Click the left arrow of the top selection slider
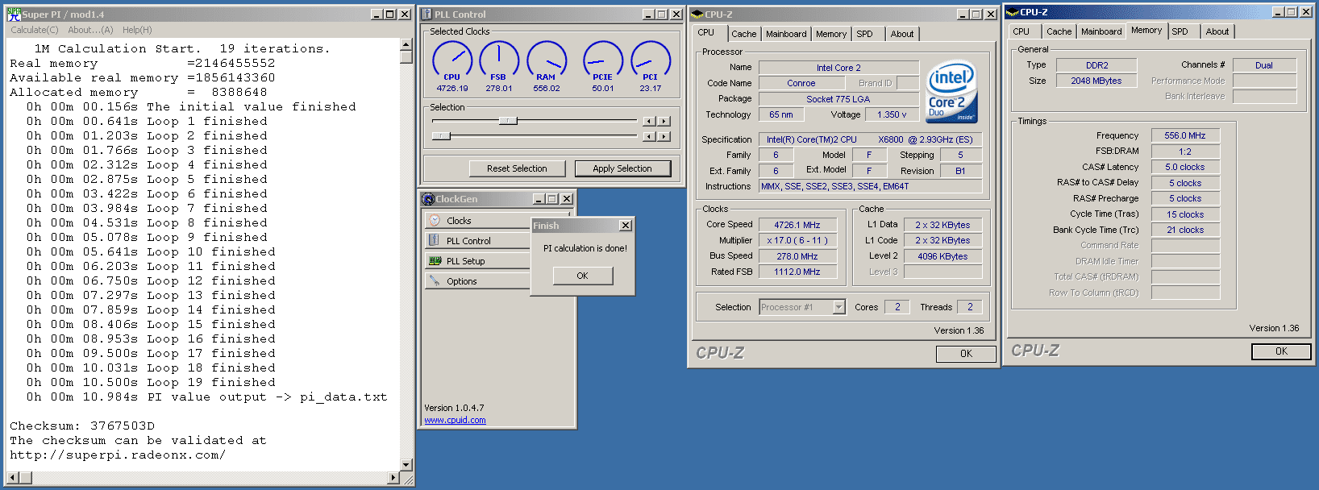1319x490 pixels. click(649, 121)
